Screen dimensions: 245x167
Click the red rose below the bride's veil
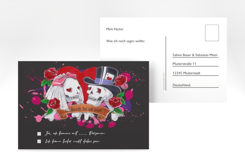coord(54,104)
